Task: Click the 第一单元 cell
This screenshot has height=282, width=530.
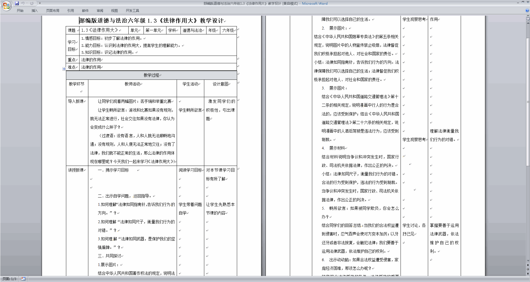Action: coord(155,30)
